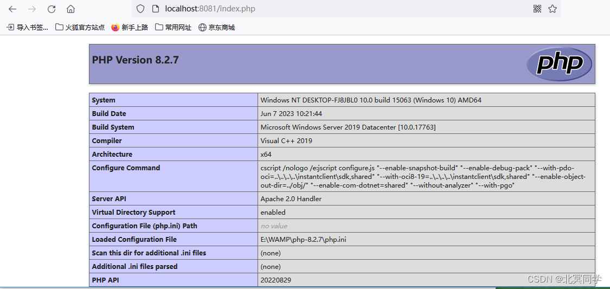This screenshot has width=610, height=289.
Task: Click the globe icon beside 京东商城
Action: click(202, 27)
